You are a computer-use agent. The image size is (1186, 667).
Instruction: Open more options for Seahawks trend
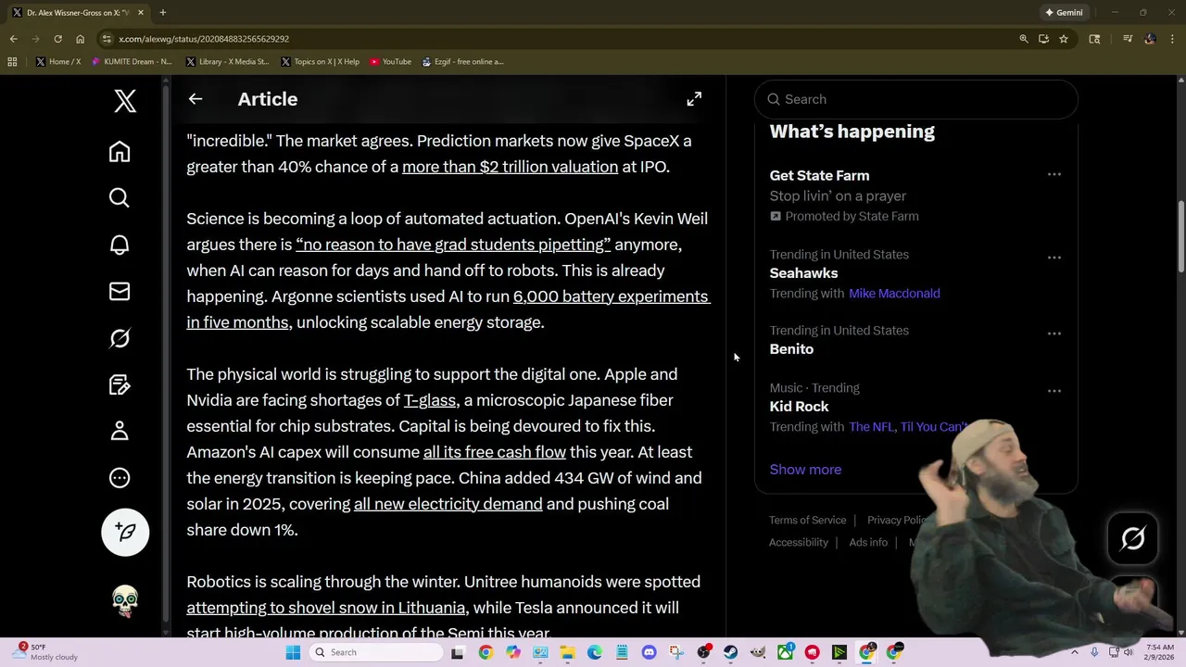click(x=1054, y=258)
